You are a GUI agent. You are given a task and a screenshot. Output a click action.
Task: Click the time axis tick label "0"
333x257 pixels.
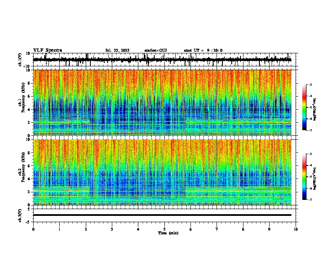point(33,229)
